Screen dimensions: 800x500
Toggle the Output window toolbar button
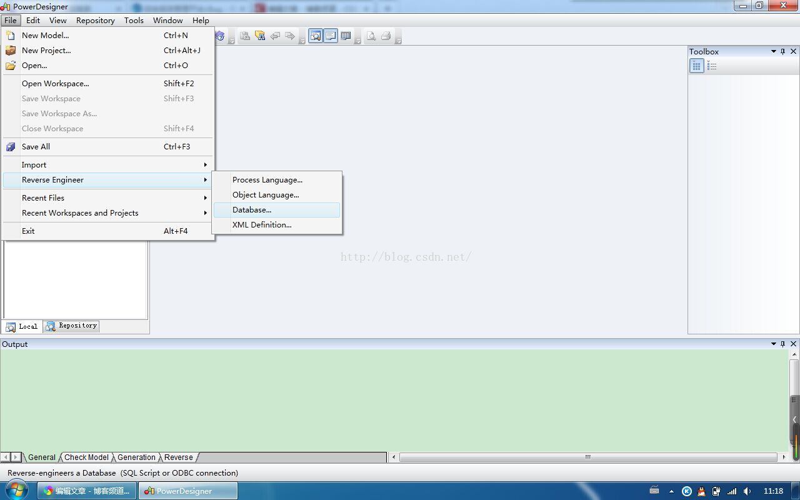[x=331, y=36]
